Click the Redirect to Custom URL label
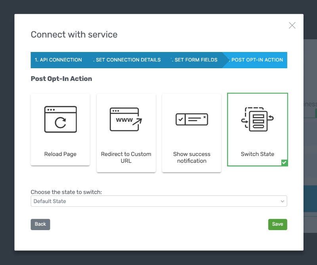317x265 pixels. (126, 157)
